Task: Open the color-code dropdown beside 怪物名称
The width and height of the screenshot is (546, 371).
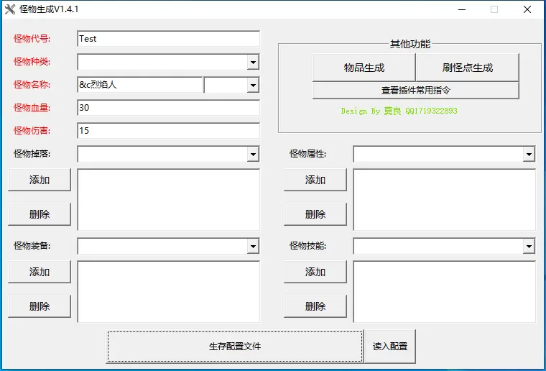Action: click(x=253, y=86)
